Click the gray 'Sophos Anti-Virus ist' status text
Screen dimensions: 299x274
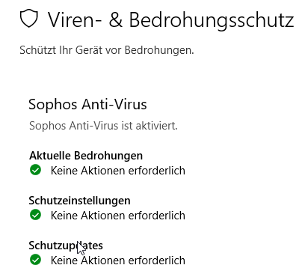(x=81, y=126)
